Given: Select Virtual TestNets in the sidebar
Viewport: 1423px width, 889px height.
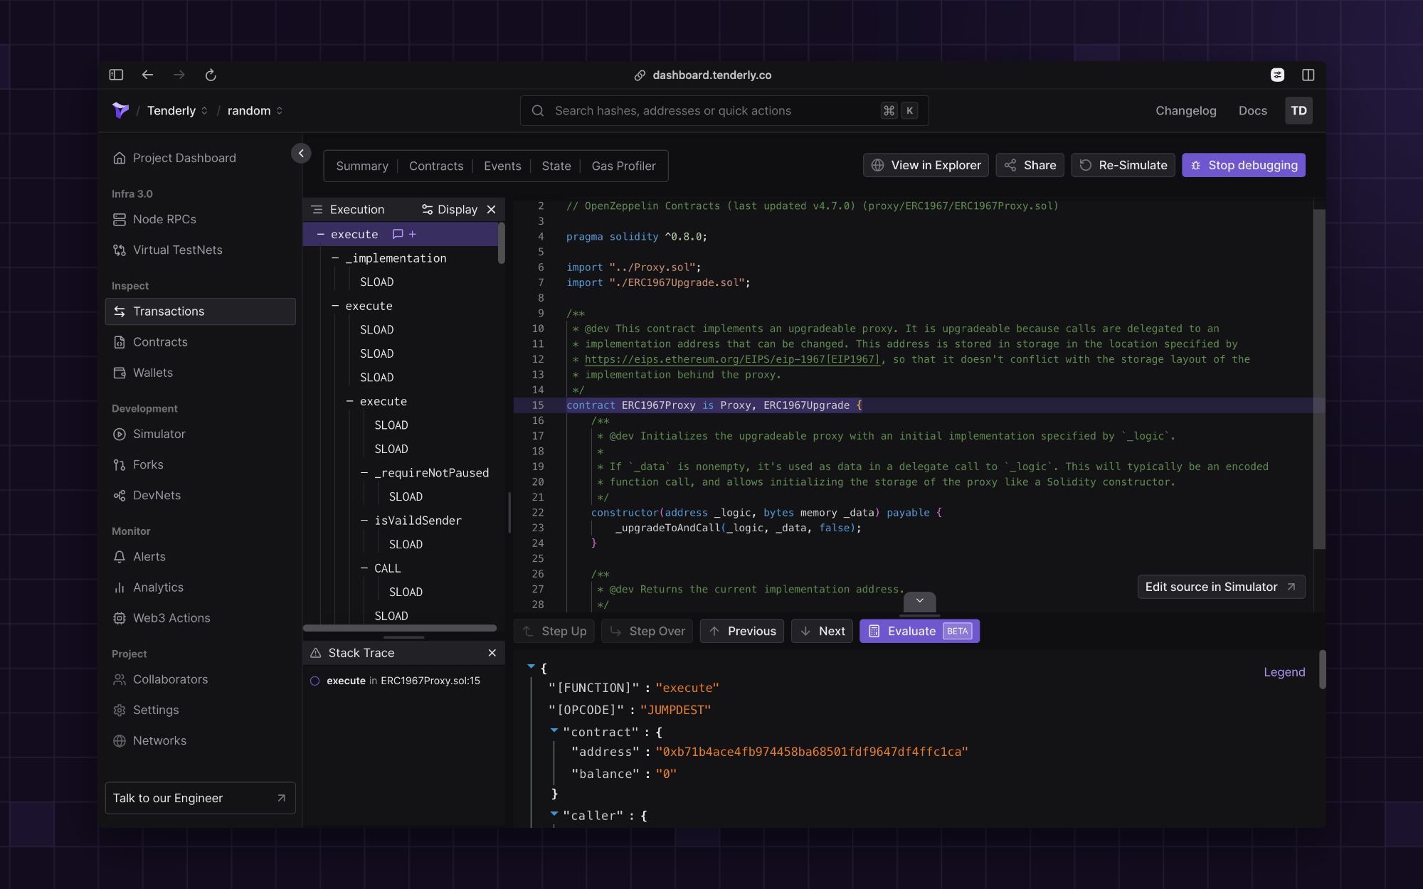Looking at the screenshot, I should click(177, 250).
